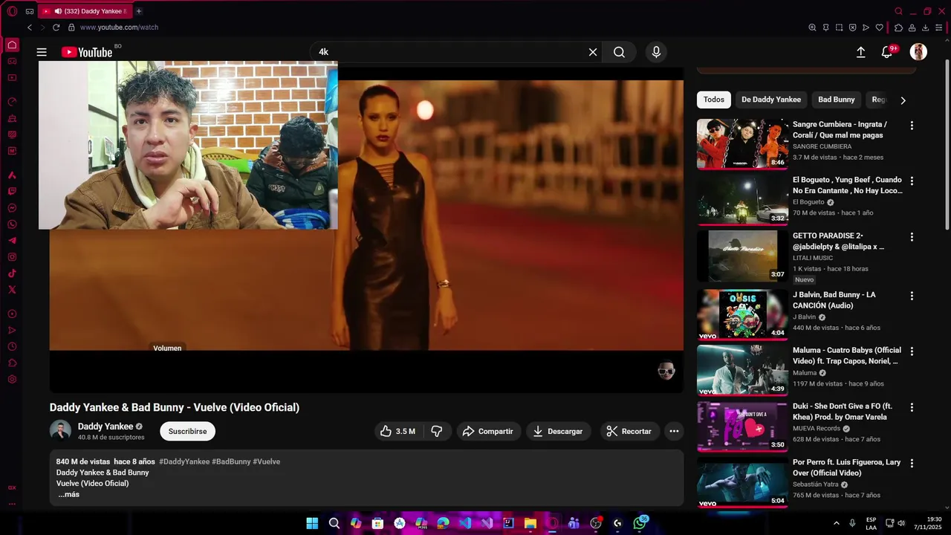Image resolution: width=951 pixels, height=535 pixels.
Task: Open Opera main menu logo
Action: click(12, 11)
